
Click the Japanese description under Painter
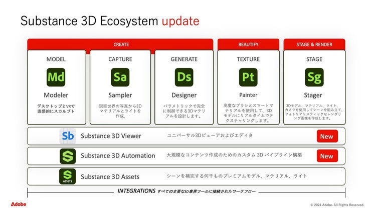(x=248, y=113)
